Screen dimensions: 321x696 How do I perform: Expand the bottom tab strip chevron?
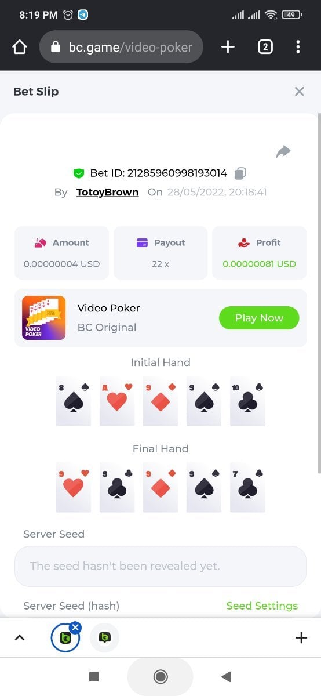click(20, 638)
